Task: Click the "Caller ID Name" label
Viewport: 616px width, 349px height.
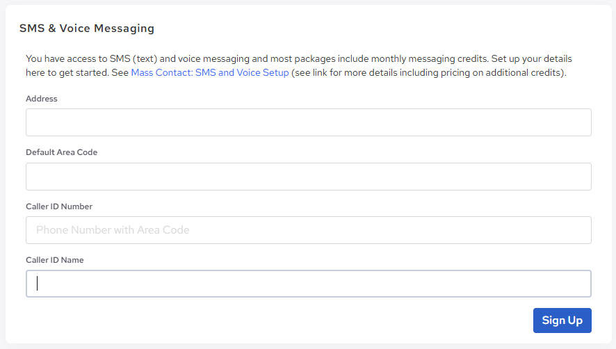Action: point(55,260)
